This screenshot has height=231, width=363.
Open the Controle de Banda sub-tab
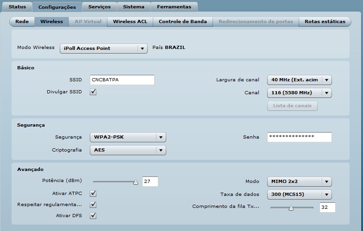[182, 21]
